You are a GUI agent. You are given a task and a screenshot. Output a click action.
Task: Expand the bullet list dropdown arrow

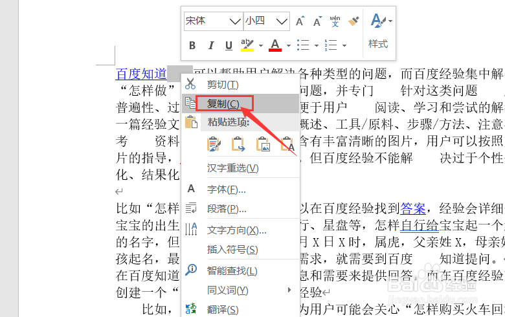click(x=317, y=45)
